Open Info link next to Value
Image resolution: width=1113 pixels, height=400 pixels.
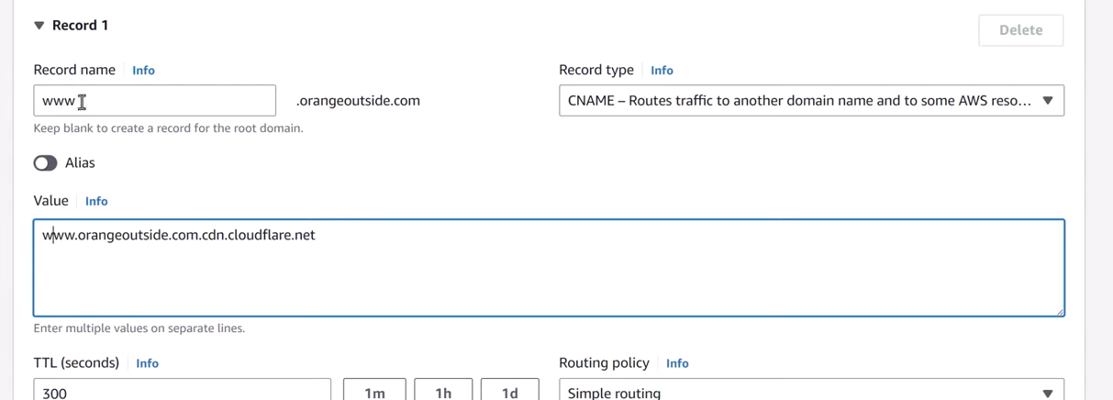96,201
